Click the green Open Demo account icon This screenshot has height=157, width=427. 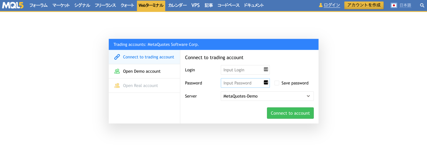pyautogui.click(x=117, y=71)
